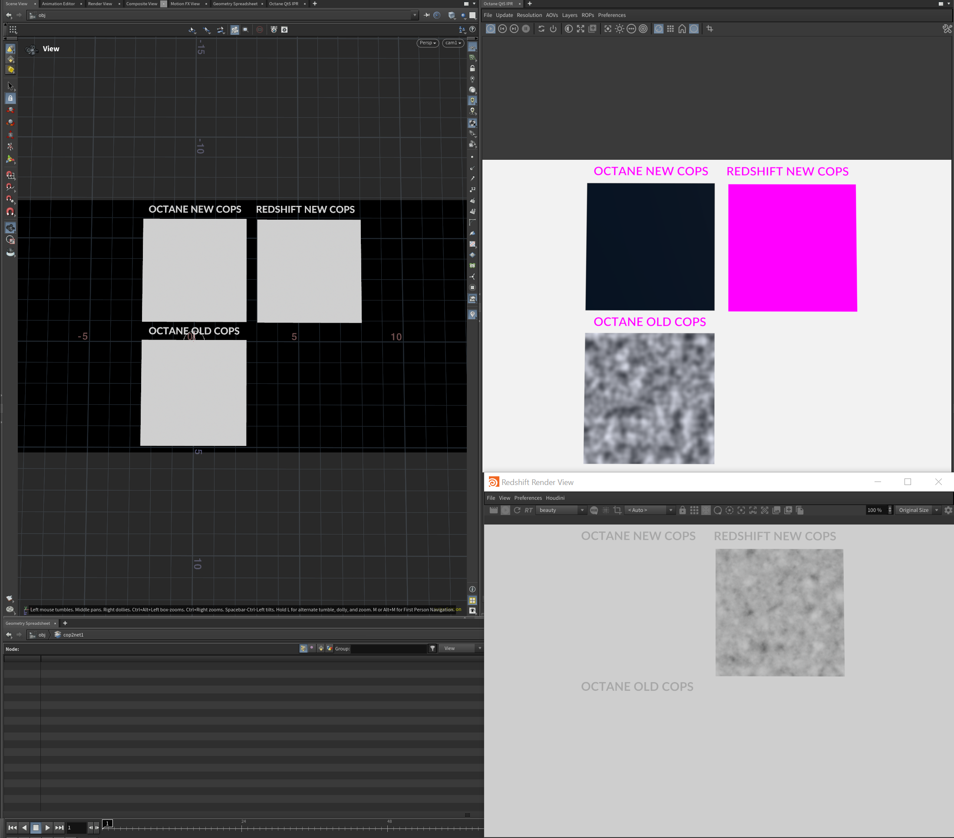
Task: Click the Group filter input field
Action: point(388,649)
